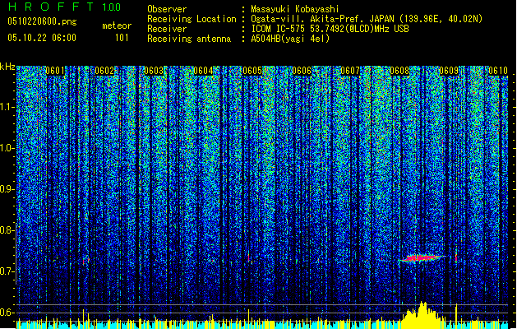Click the 0607 time marker
The image size is (517, 329).
(350, 71)
